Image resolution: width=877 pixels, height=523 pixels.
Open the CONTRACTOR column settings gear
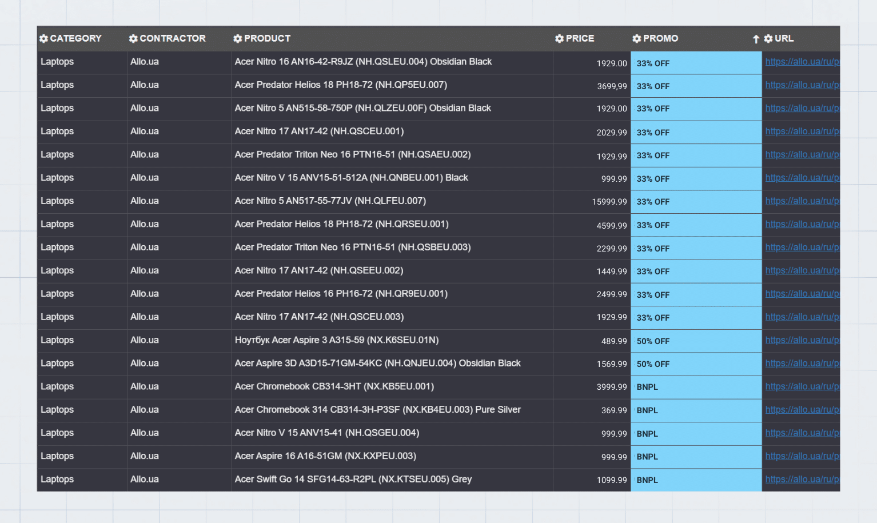(133, 39)
